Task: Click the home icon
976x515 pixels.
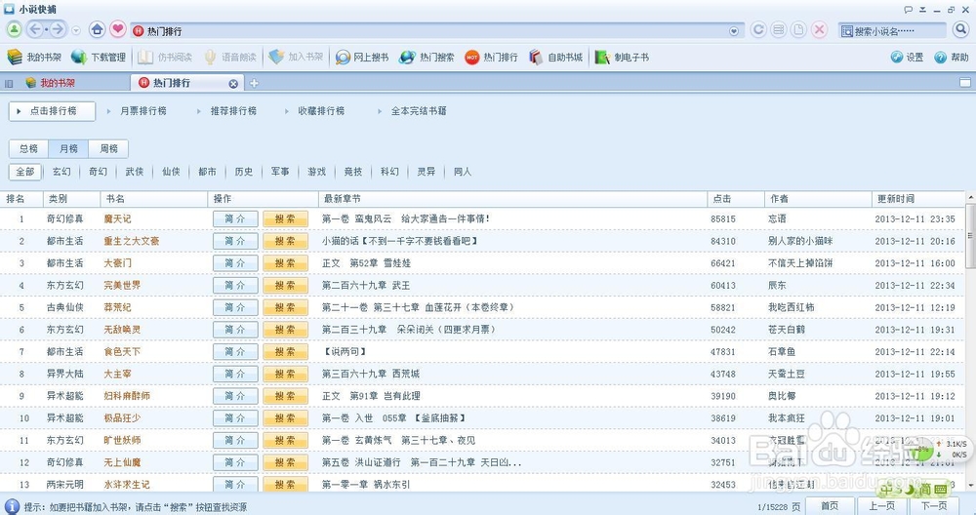Action: click(x=97, y=29)
